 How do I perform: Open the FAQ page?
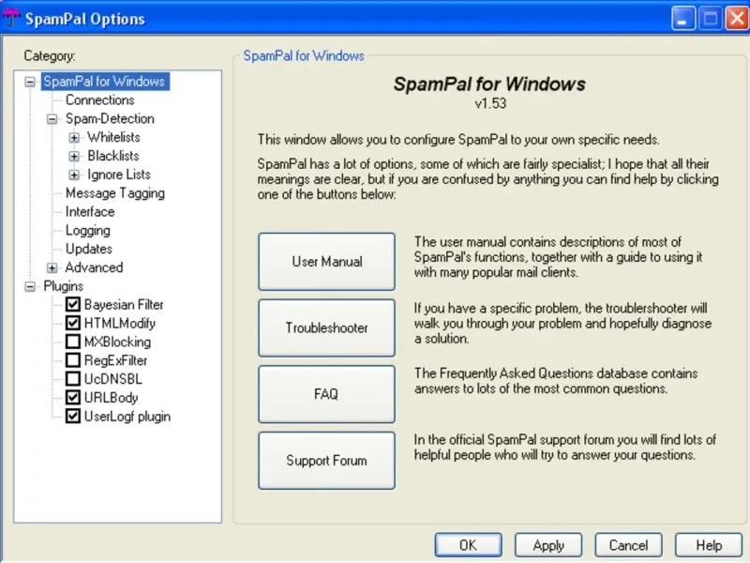[326, 394]
